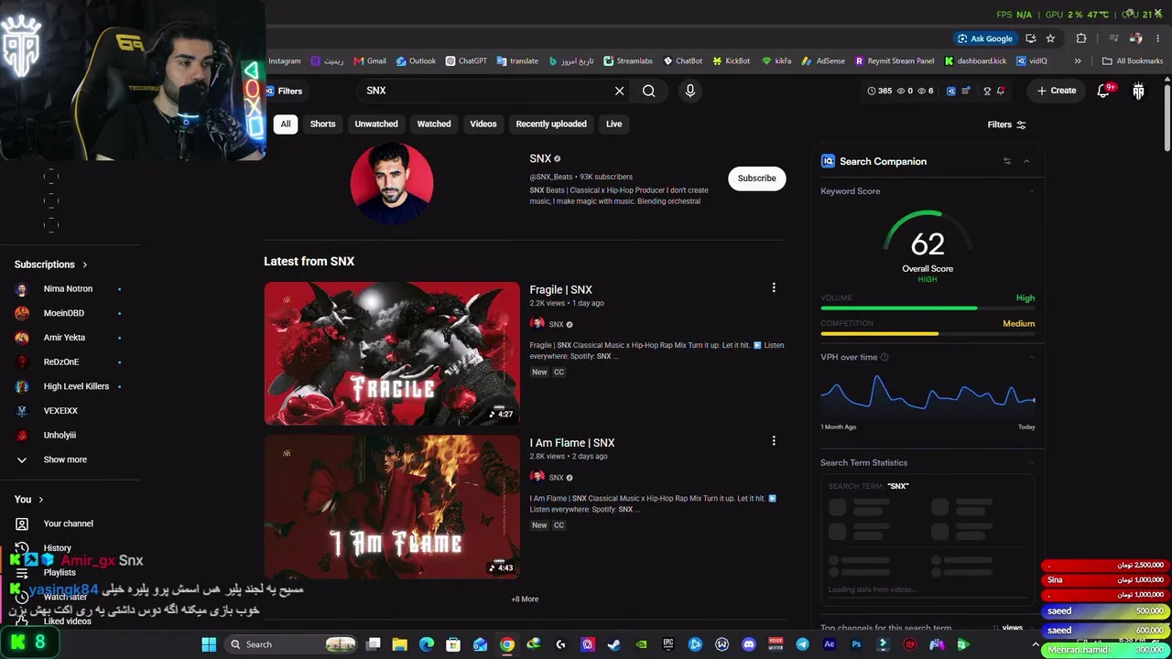Select the Live filter chip
The height and width of the screenshot is (659, 1172).
pos(613,124)
